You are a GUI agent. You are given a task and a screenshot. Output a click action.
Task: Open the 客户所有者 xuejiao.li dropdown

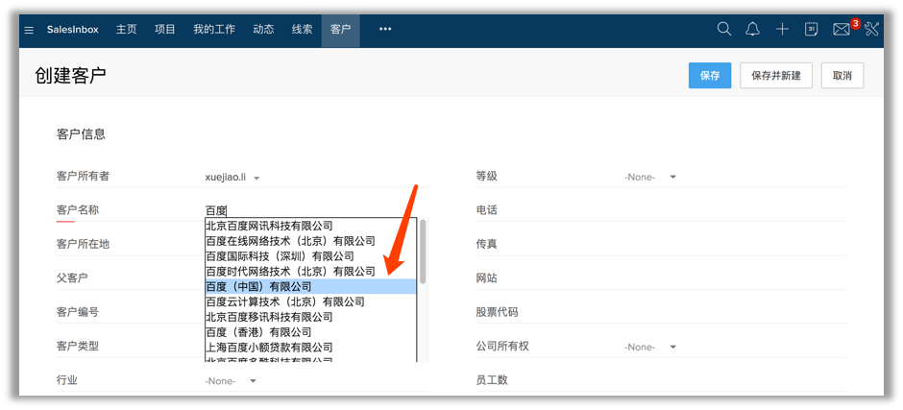233,178
